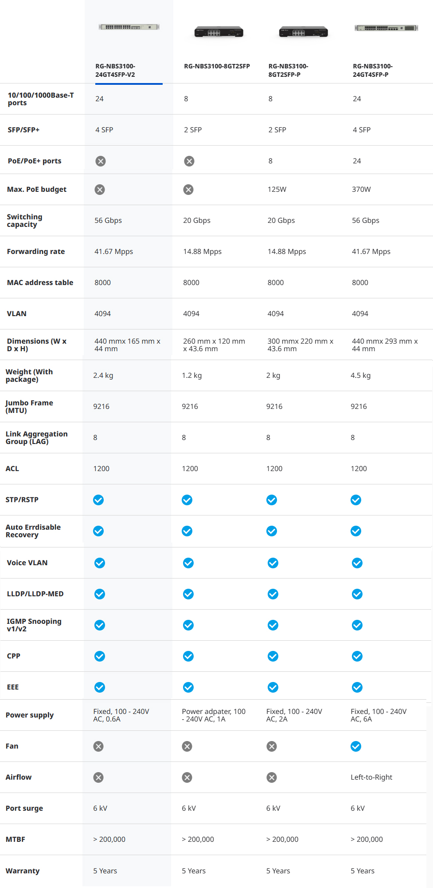Image resolution: width=433 pixels, height=888 pixels.
Task: Click the IGMP Snooping checkmark for 24GT4SFP-P
Action: click(357, 625)
